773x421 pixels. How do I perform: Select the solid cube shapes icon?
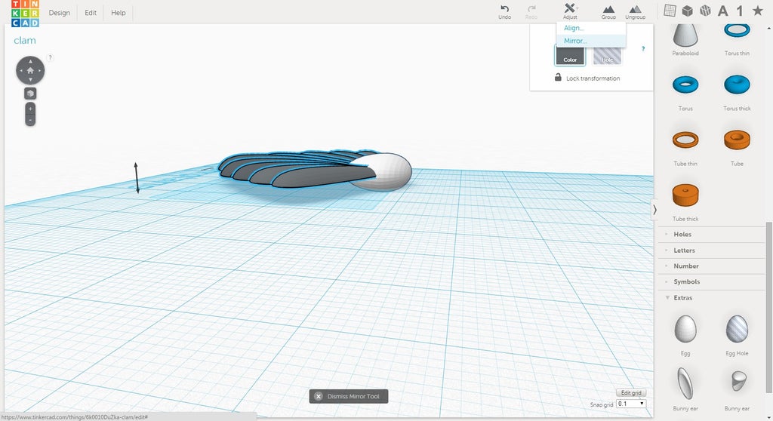coord(687,11)
